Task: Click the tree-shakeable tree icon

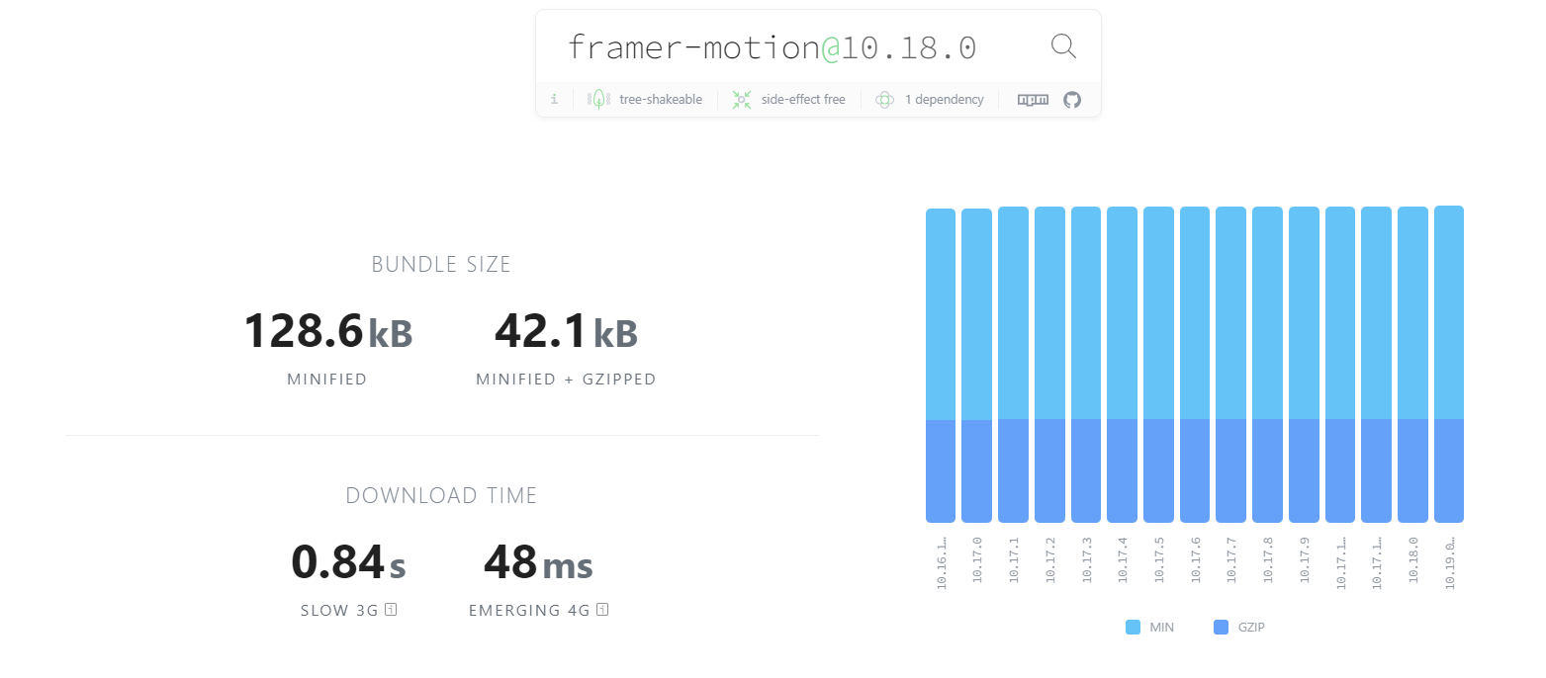Action: tap(598, 99)
